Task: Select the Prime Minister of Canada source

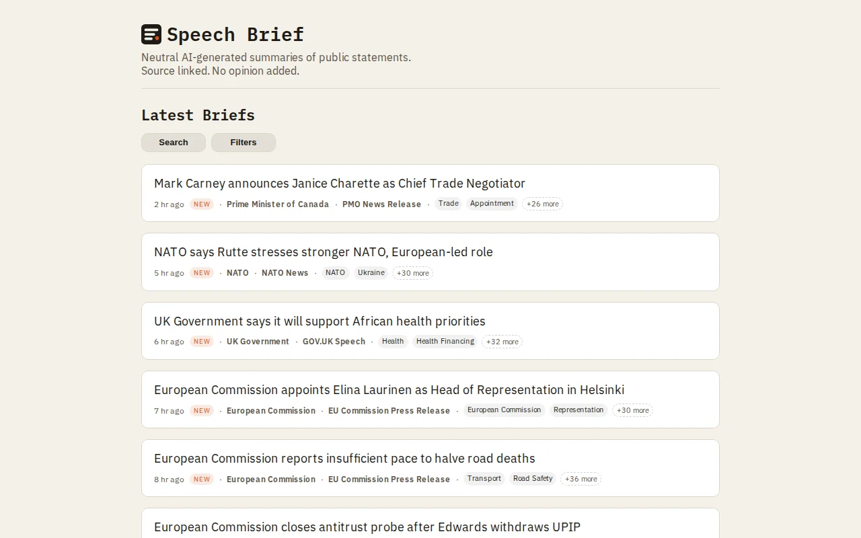Action: pyautogui.click(x=278, y=204)
